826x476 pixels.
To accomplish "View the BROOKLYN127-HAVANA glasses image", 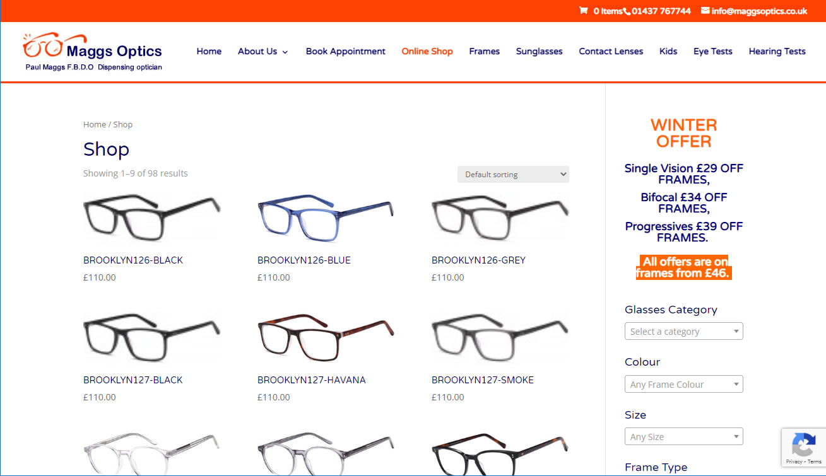I will (326, 338).
